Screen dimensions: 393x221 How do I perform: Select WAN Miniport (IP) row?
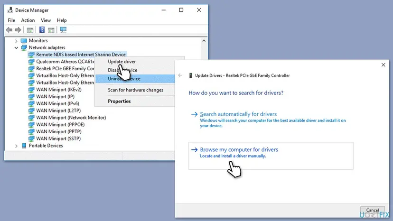[55, 97]
